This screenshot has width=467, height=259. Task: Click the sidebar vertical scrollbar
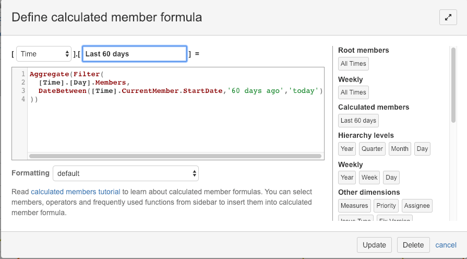point(453,85)
